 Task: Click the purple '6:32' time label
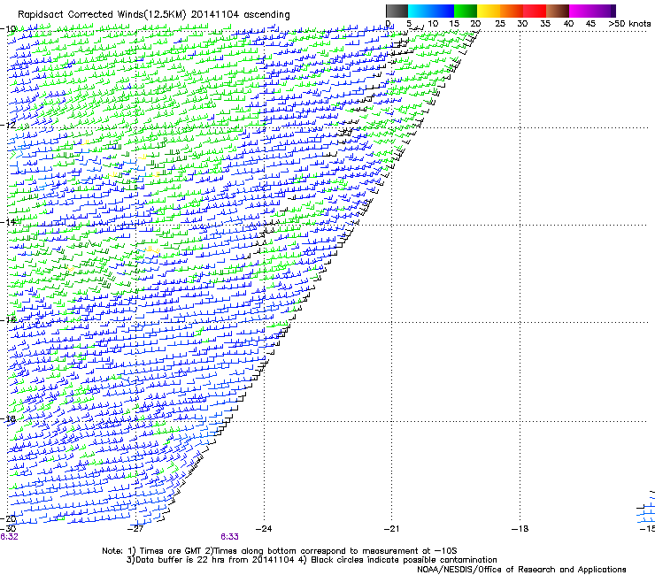(9, 537)
